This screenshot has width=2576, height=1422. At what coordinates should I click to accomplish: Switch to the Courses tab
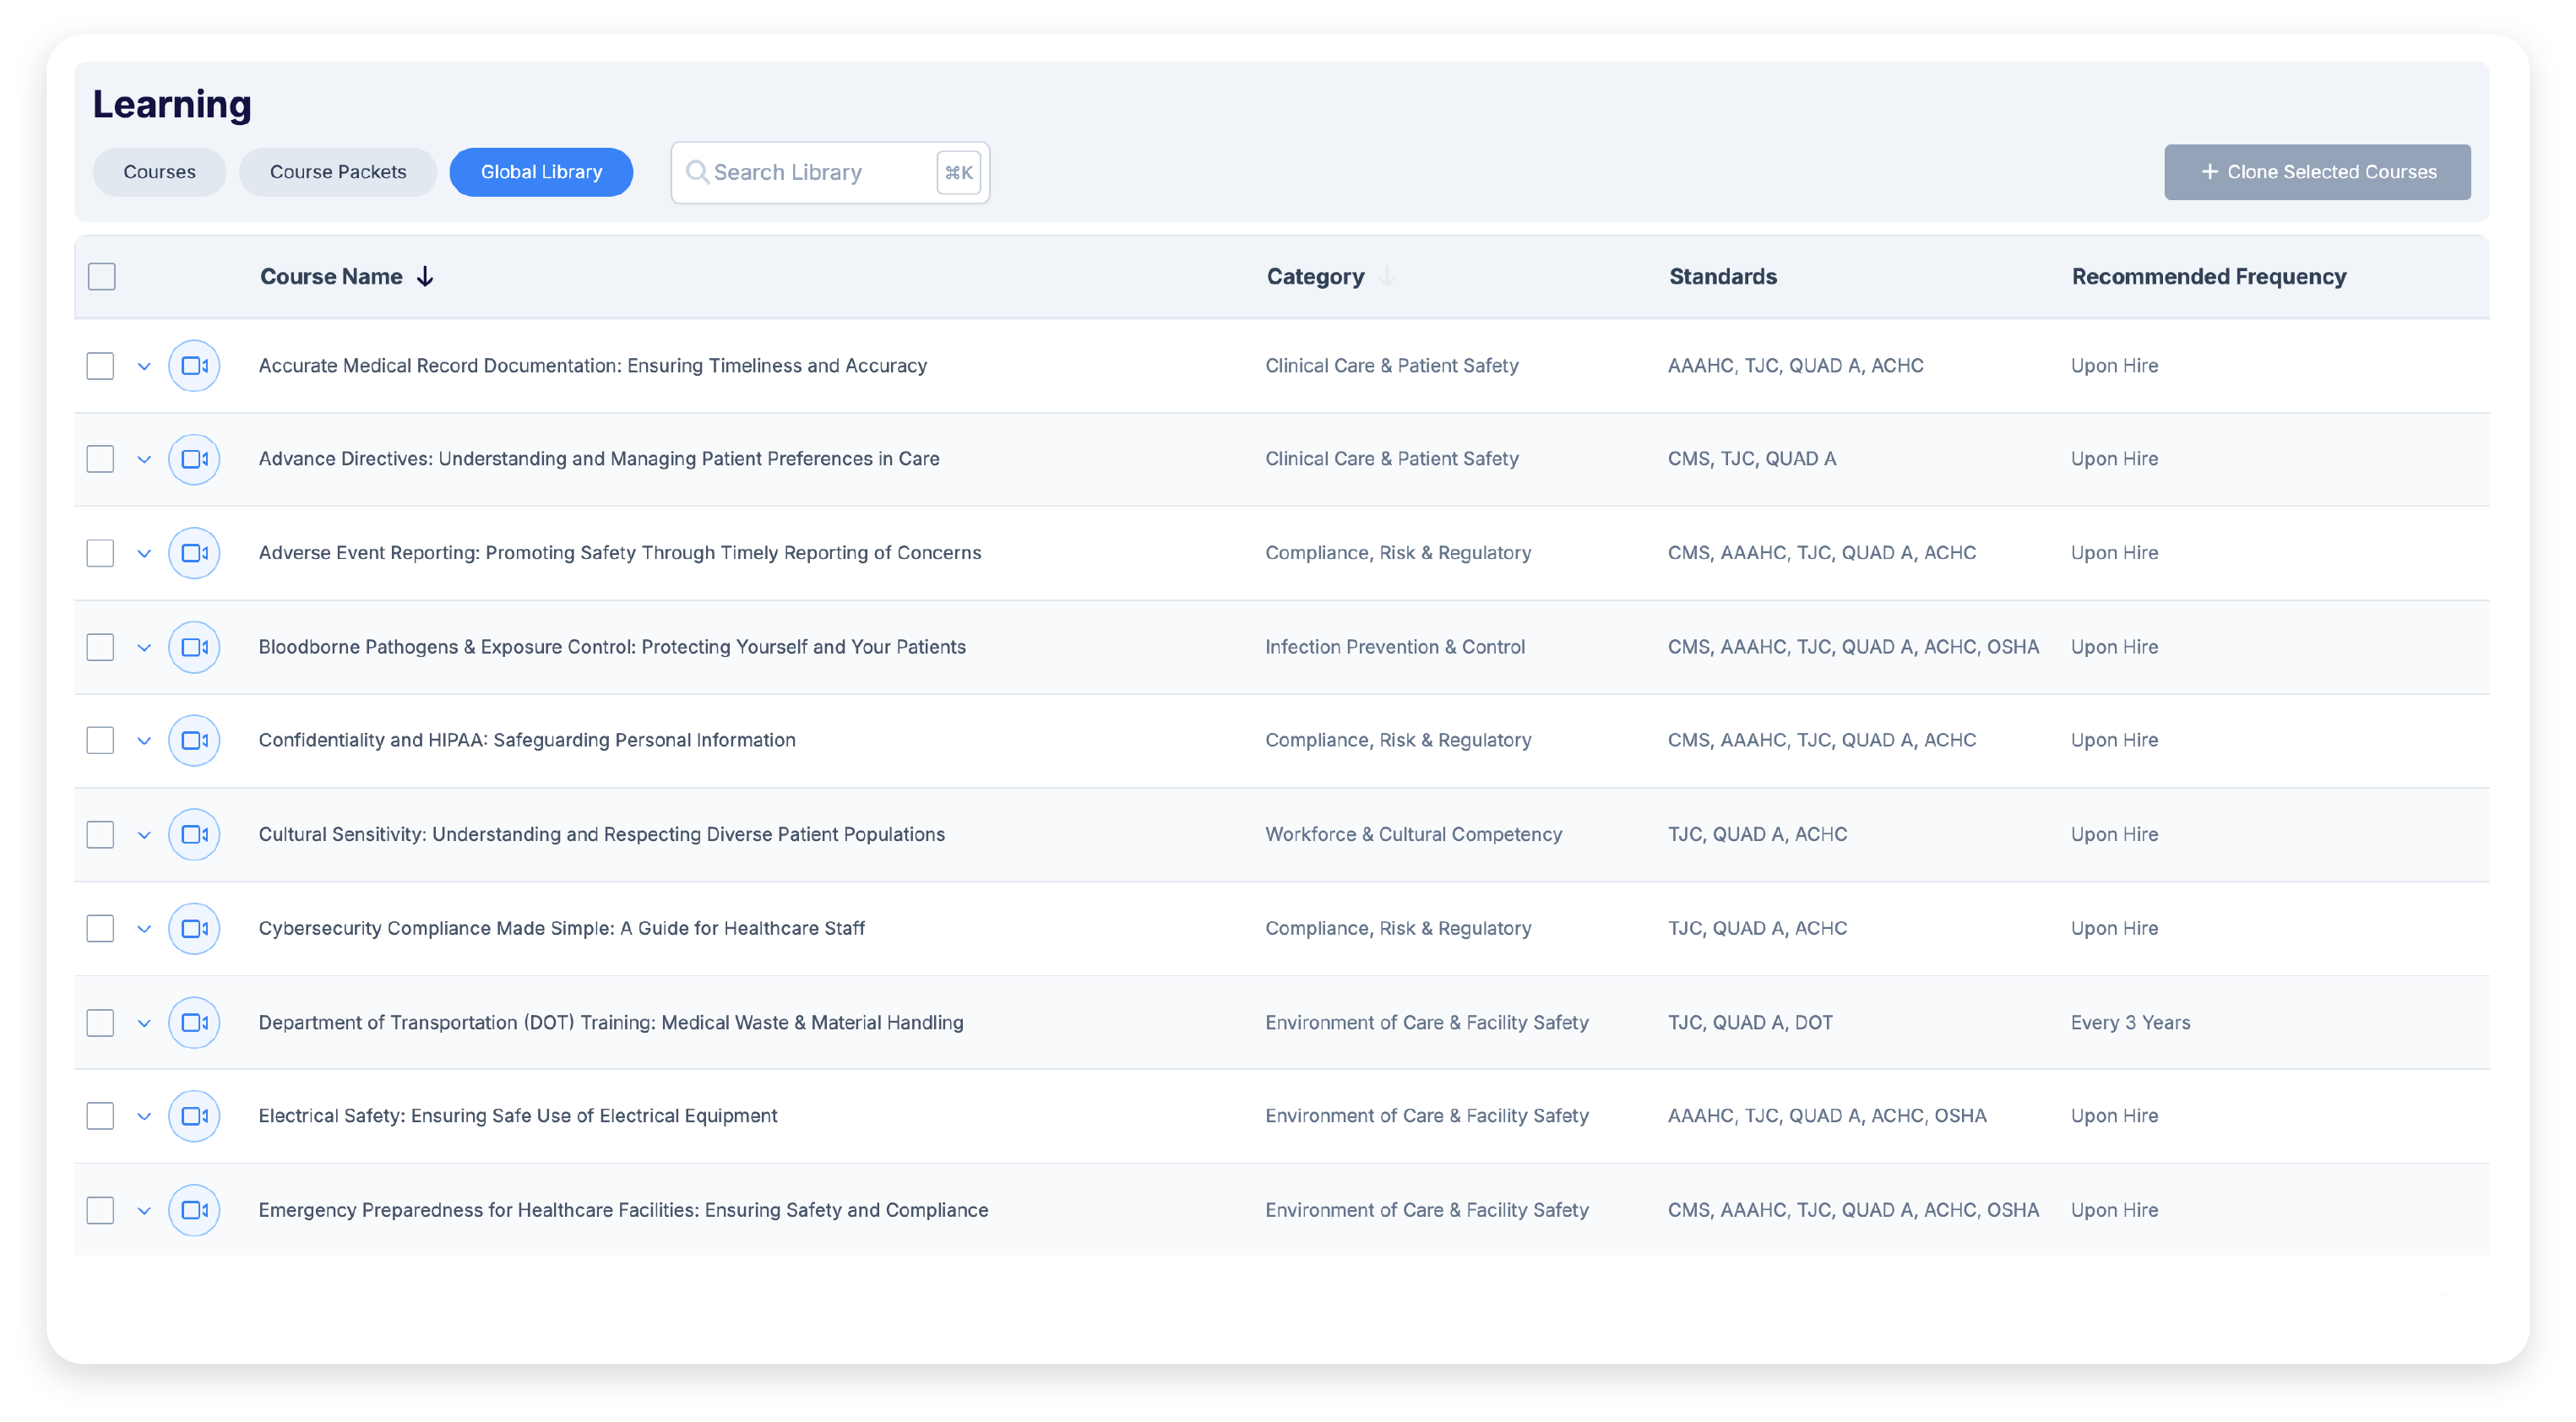click(x=159, y=172)
